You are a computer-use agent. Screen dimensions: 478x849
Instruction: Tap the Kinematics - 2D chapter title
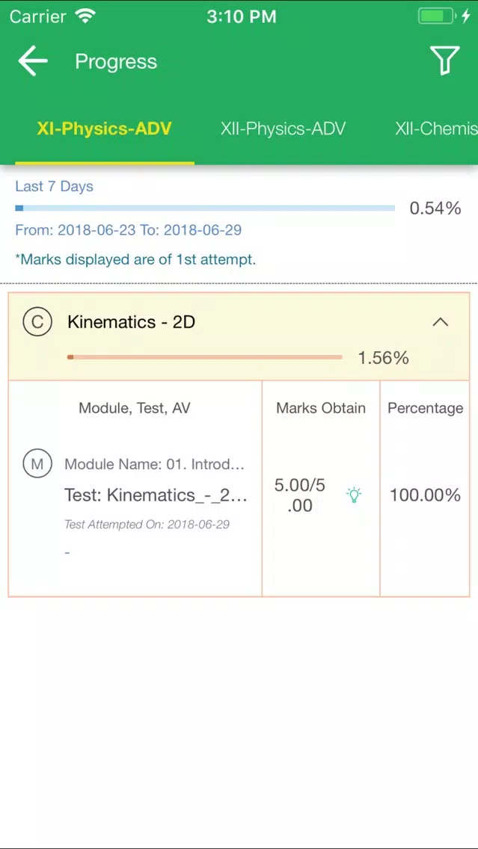tap(131, 322)
